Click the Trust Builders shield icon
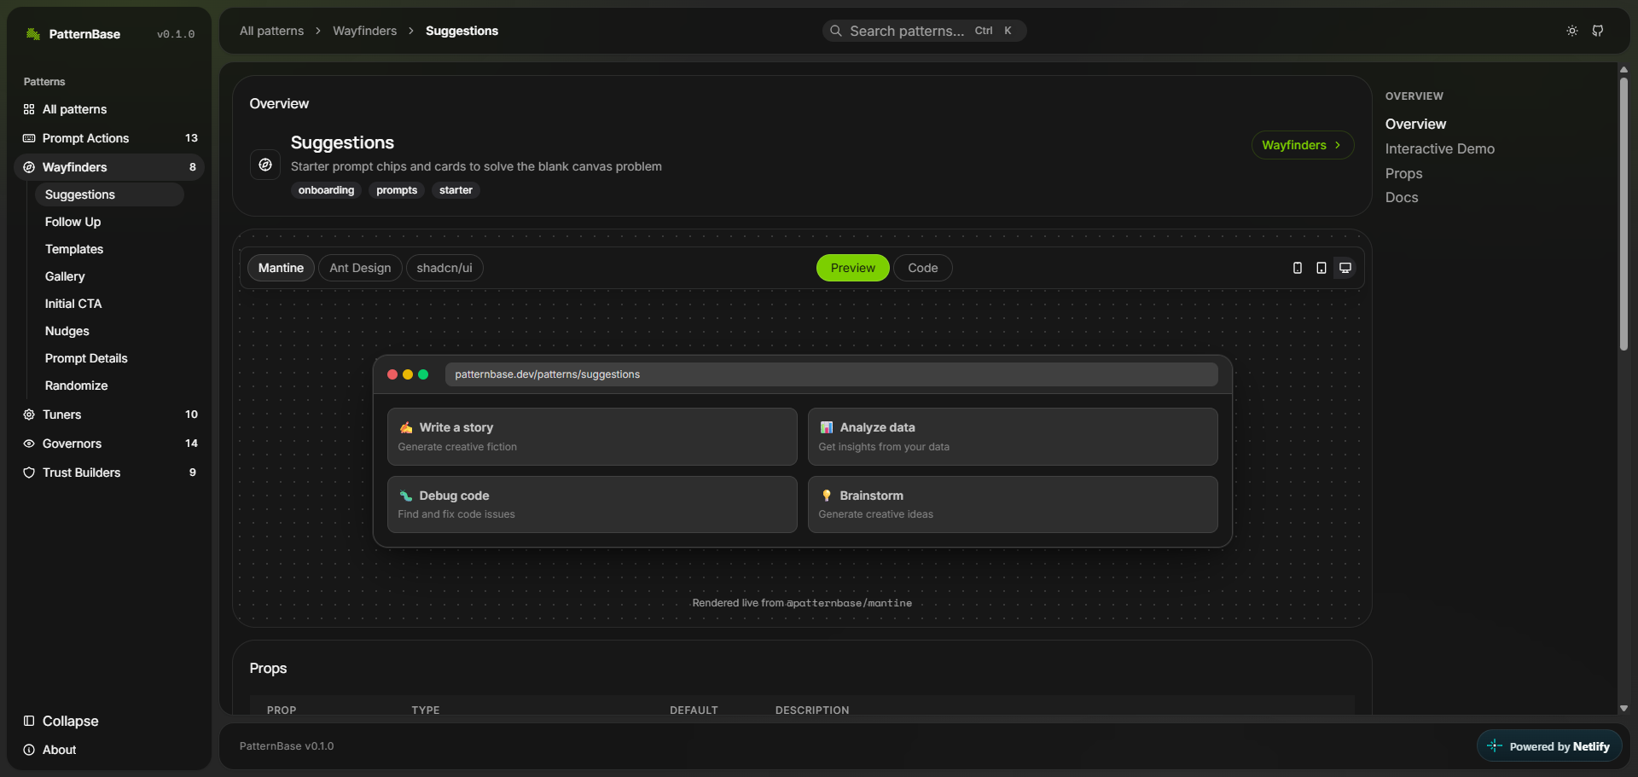The height and width of the screenshot is (777, 1638). tap(29, 473)
